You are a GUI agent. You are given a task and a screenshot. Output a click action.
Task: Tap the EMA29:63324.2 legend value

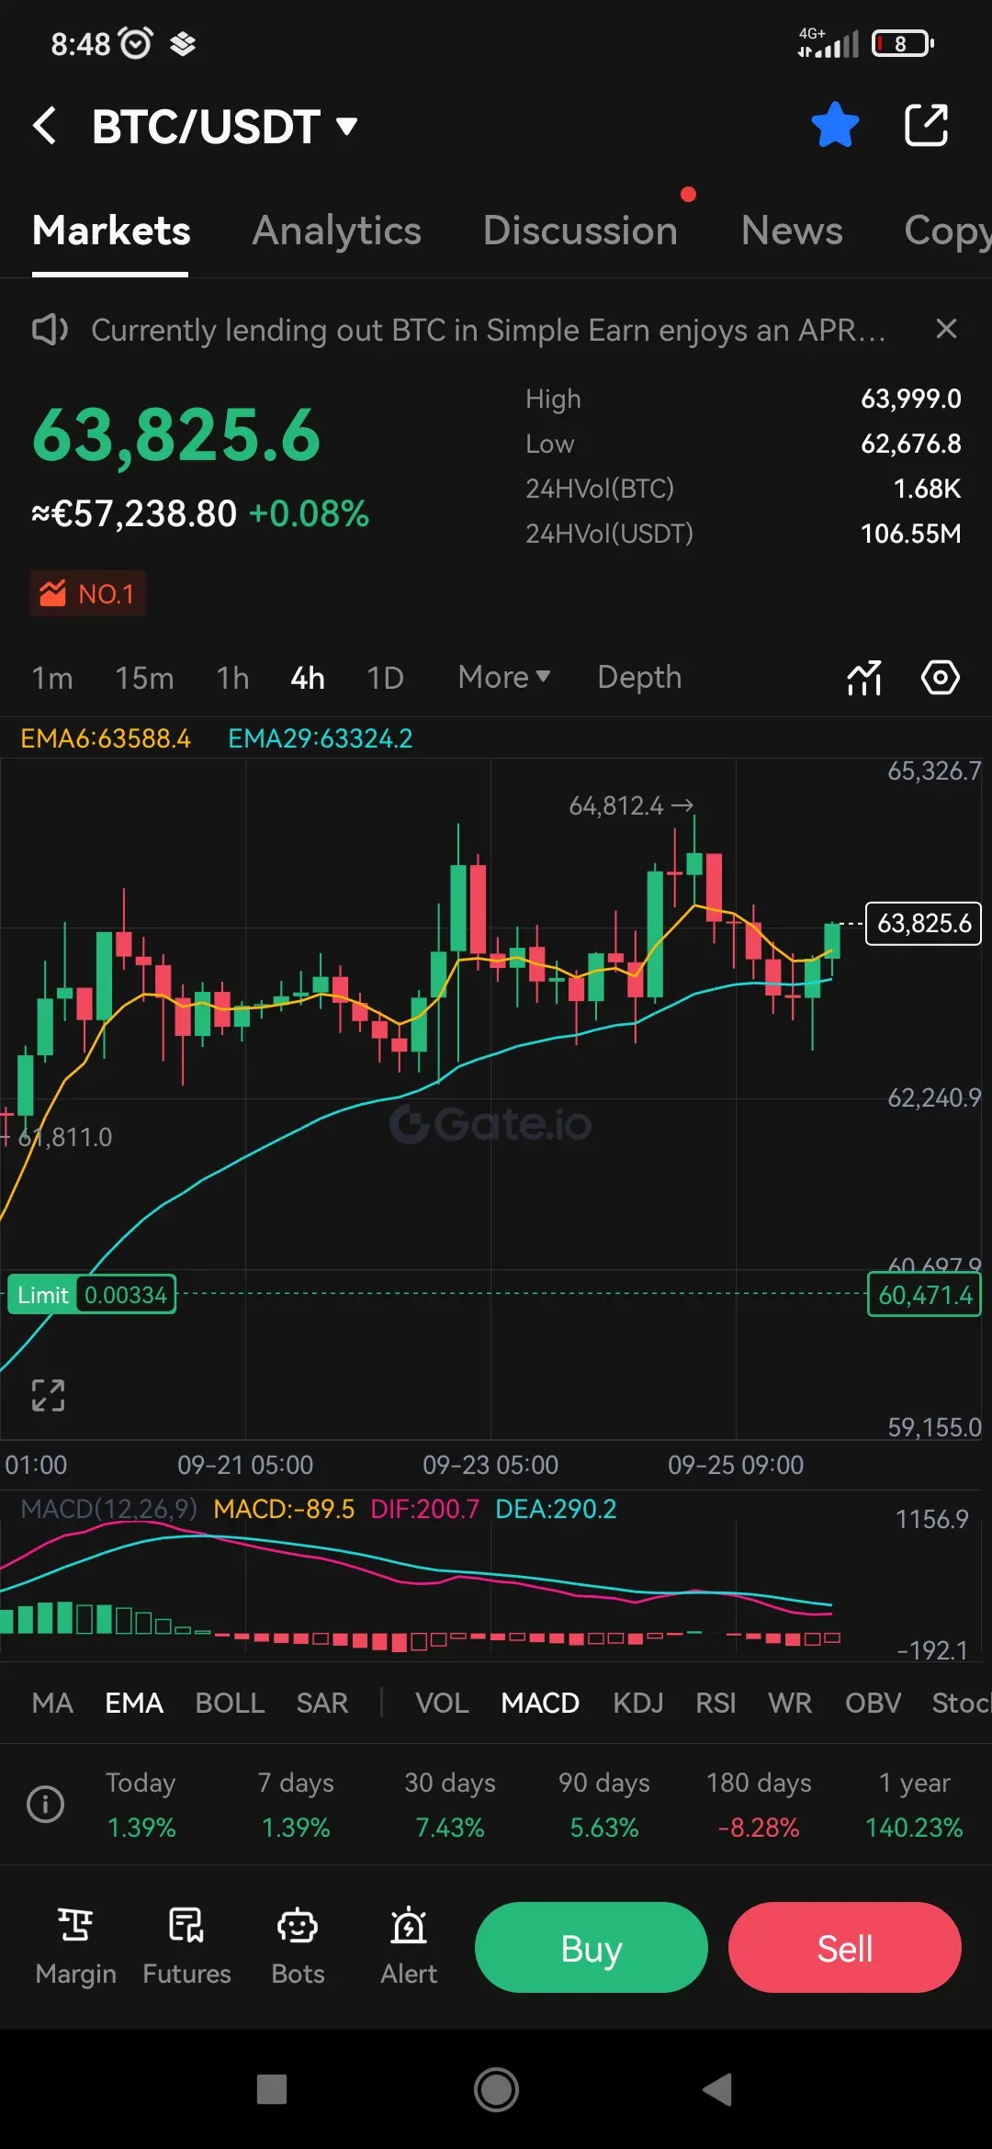pos(321,738)
